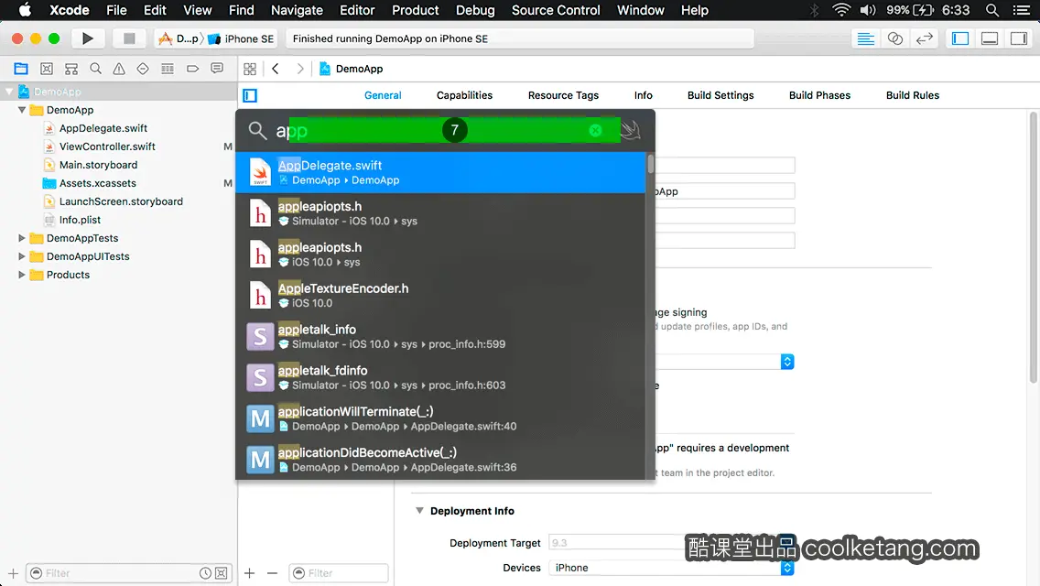Open ViewController.swift in navigator
This screenshot has width=1040, height=586.
(107, 146)
